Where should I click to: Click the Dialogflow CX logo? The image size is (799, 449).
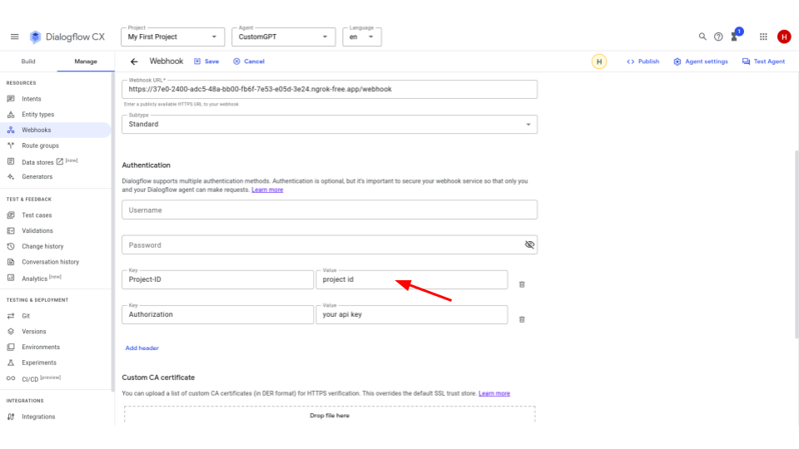pyautogui.click(x=67, y=37)
